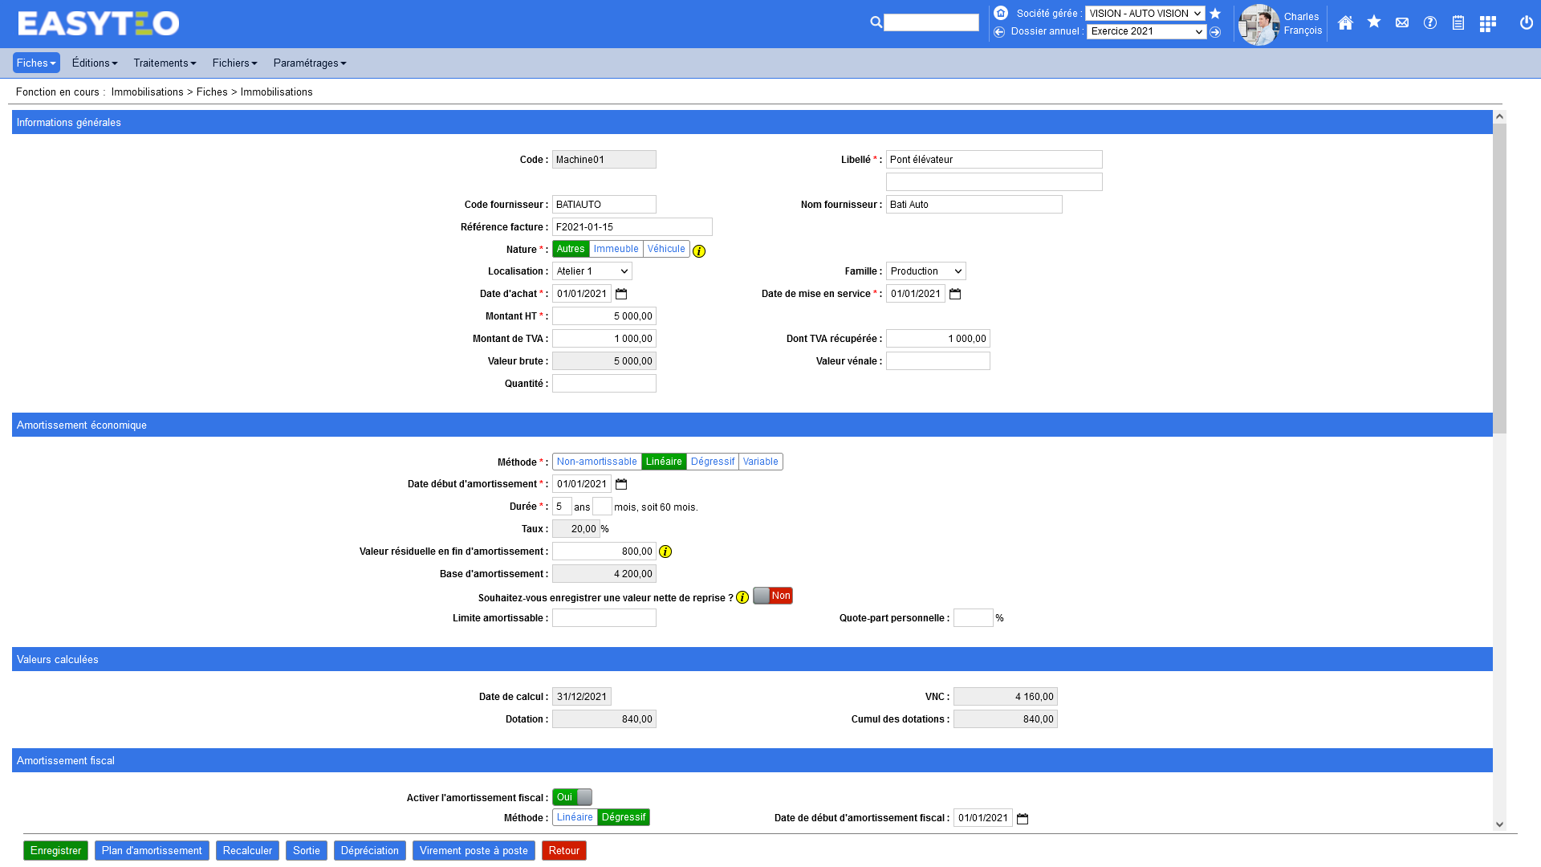Click the power logout icon
This screenshot has height=867, width=1541.
1527,23
